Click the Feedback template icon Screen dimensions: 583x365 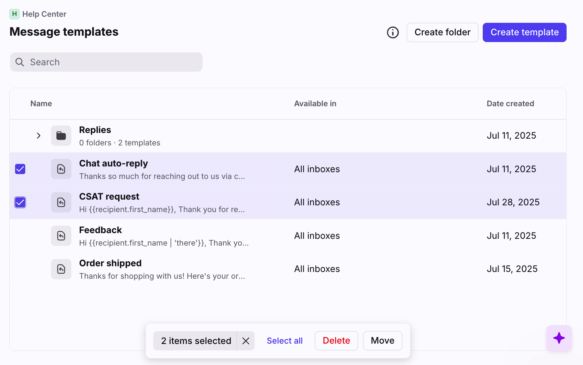point(61,236)
